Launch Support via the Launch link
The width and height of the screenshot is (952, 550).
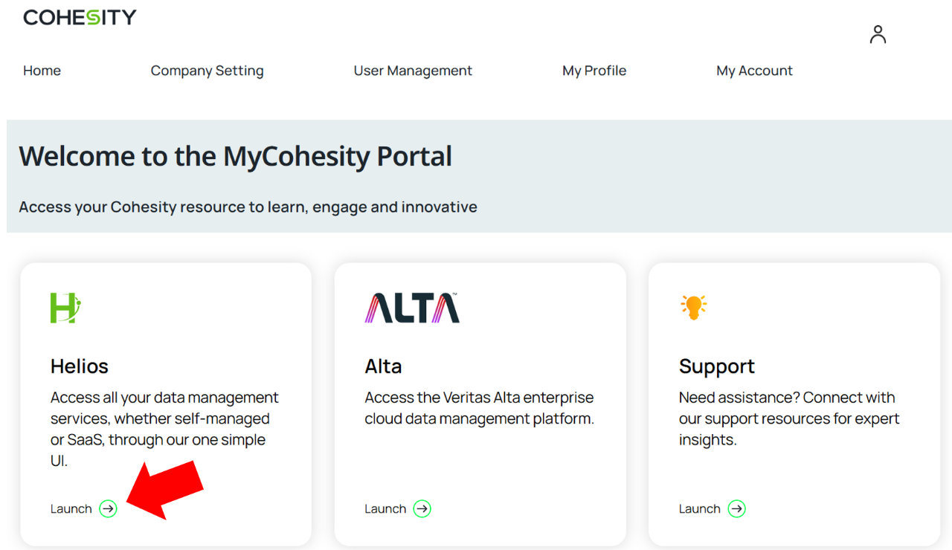[x=699, y=509]
